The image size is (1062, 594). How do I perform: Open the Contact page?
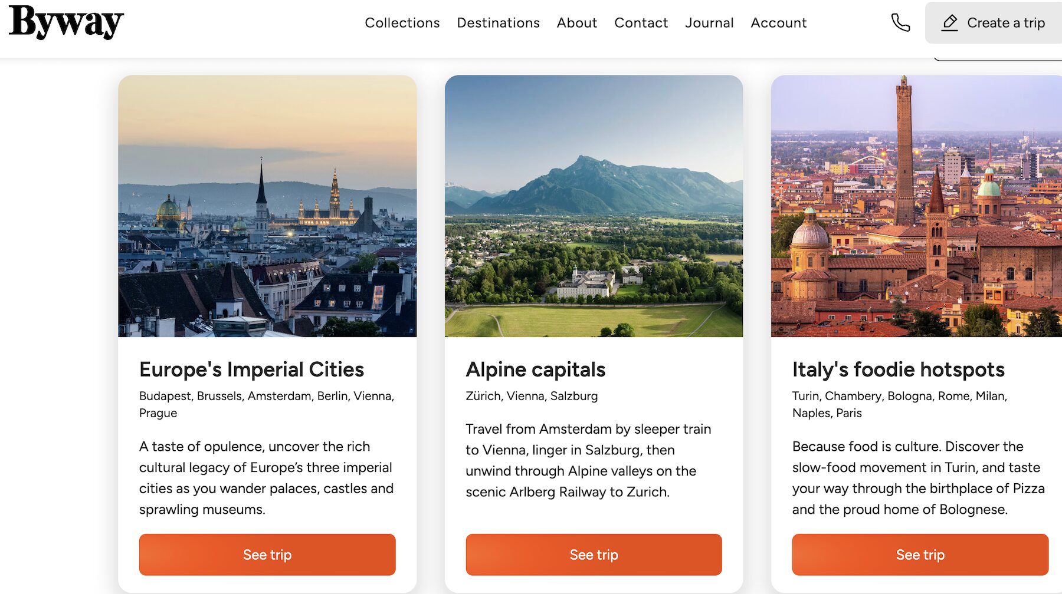[x=641, y=23]
